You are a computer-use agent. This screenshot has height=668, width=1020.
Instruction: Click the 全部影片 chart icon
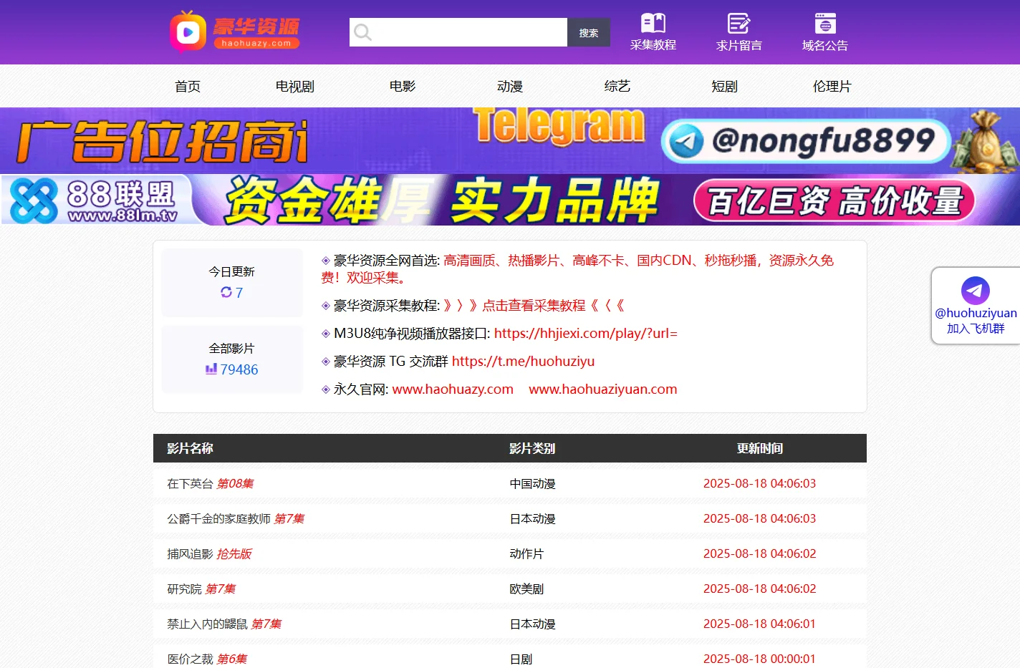(211, 369)
